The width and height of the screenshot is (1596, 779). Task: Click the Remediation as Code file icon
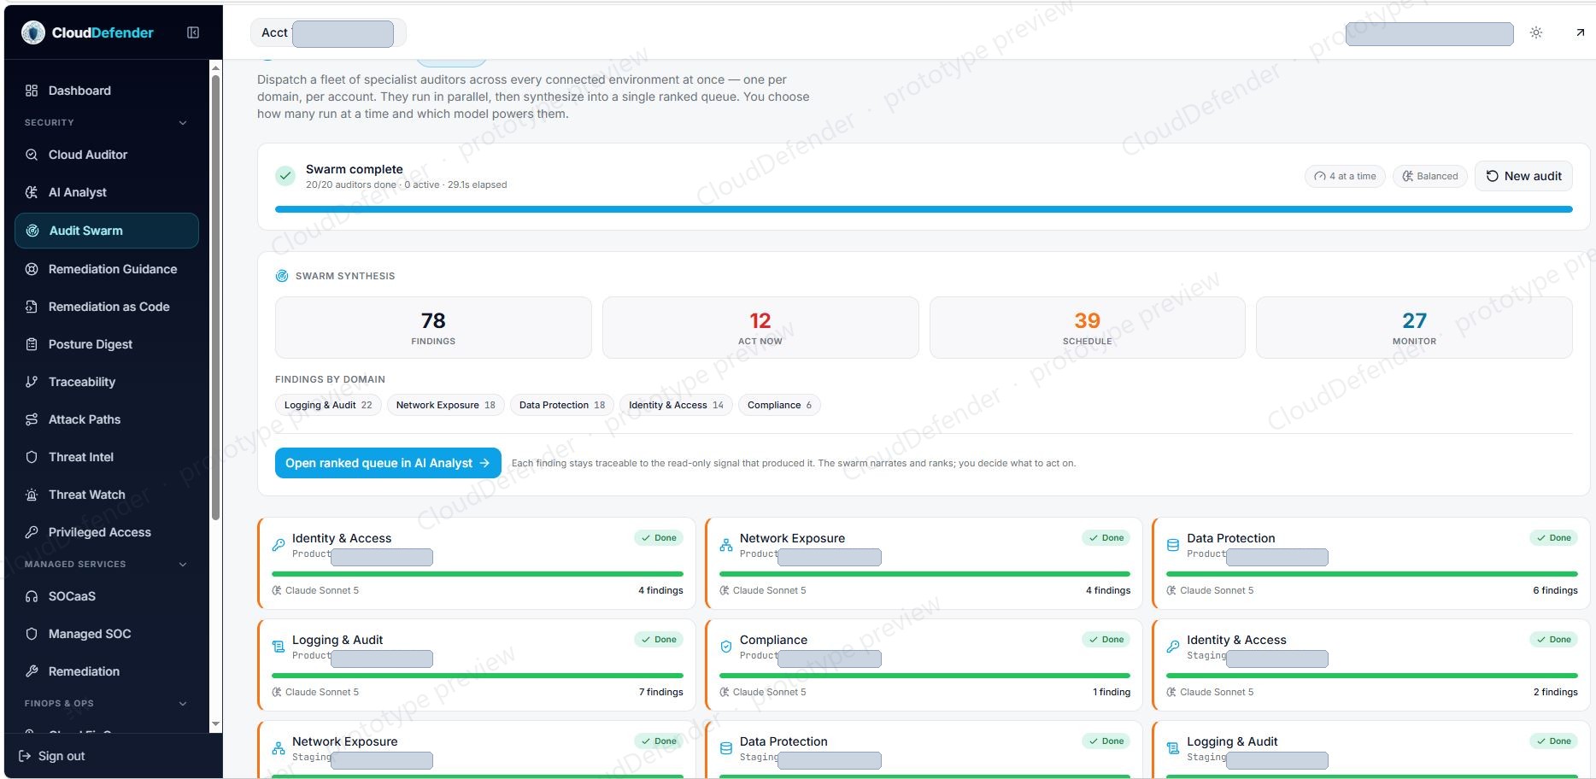coord(32,307)
